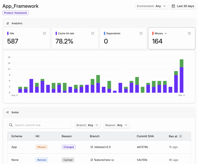Click commit SHA eb1374b
The width and height of the screenshot is (198, 164).
pos(142,147)
